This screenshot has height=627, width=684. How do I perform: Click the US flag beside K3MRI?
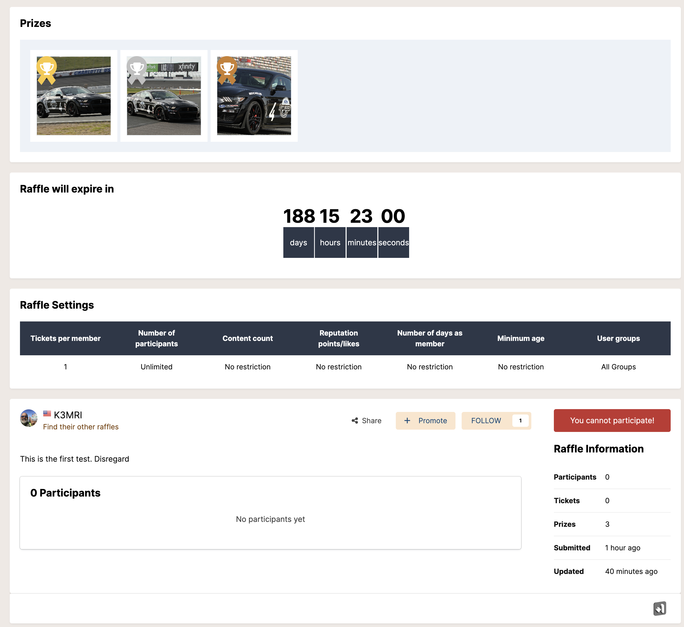[47, 413]
